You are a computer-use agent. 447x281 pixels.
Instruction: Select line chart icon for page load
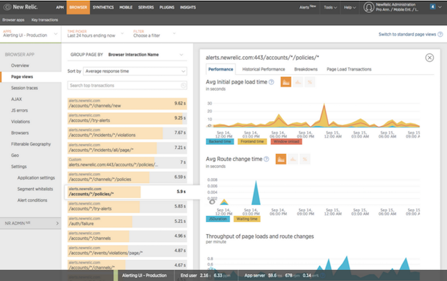[298, 82]
